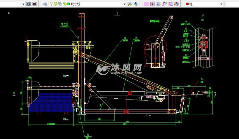Click the gear-in-brackets icon on left toolbar
This screenshot has height=139, width=239.
tap(28, 4)
